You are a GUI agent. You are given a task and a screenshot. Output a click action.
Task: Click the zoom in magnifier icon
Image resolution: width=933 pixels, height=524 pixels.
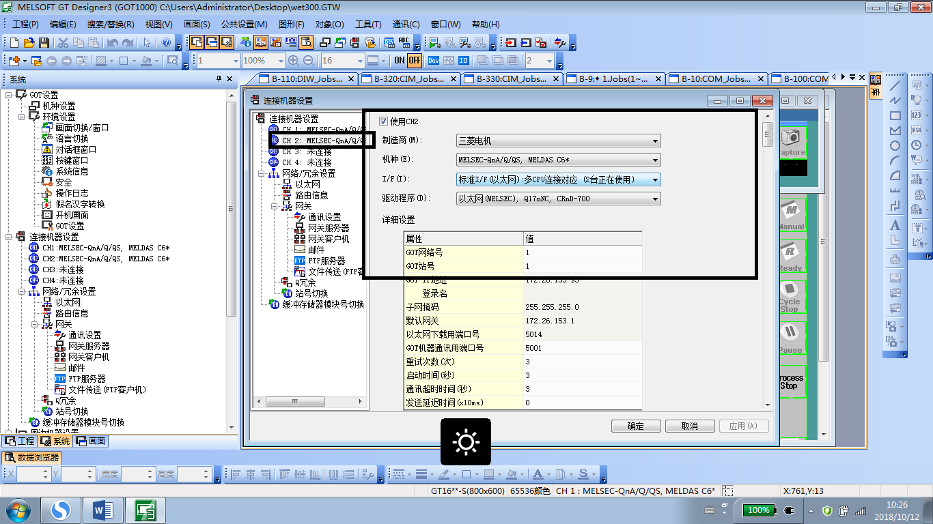tap(293, 61)
